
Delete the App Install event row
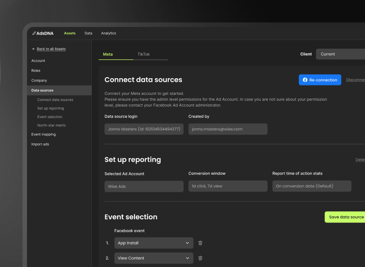[200, 243]
